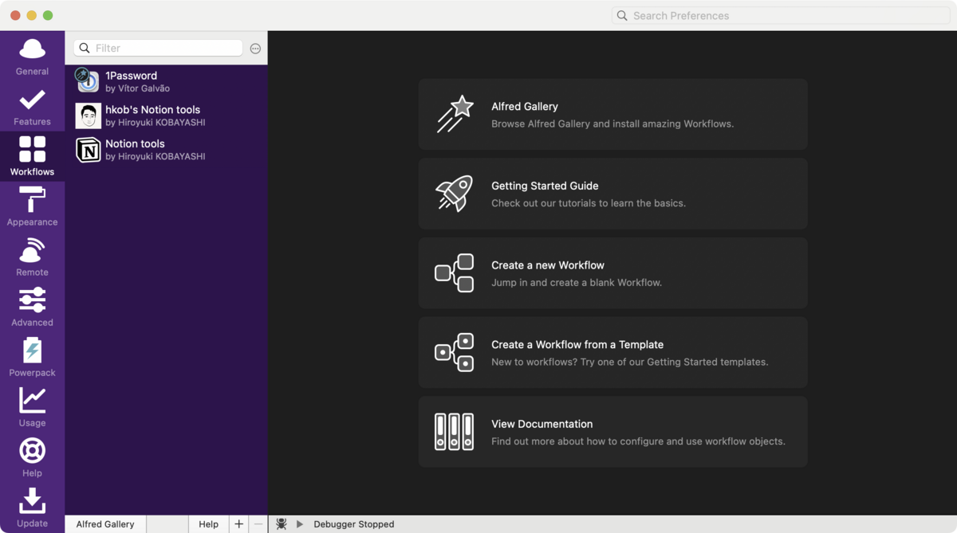Viewport: 957px width, 533px height.
Task: Click 'Check out our tutorials' description text
Action: pyautogui.click(x=589, y=203)
